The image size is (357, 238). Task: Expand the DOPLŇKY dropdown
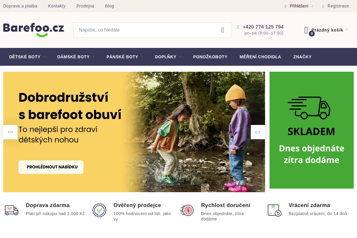coord(165,57)
